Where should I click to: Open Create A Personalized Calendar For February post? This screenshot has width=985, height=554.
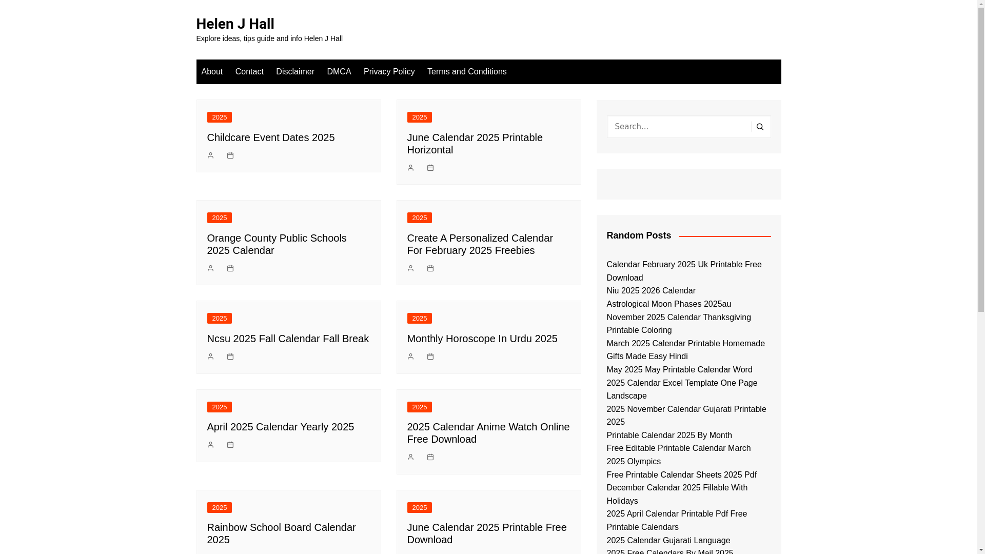tap(480, 244)
